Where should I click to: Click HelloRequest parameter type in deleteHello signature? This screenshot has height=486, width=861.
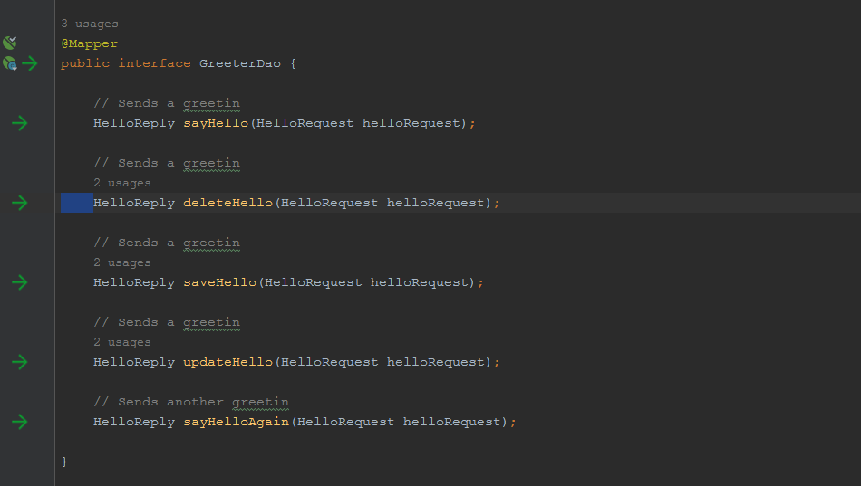(x=330, y=203)
